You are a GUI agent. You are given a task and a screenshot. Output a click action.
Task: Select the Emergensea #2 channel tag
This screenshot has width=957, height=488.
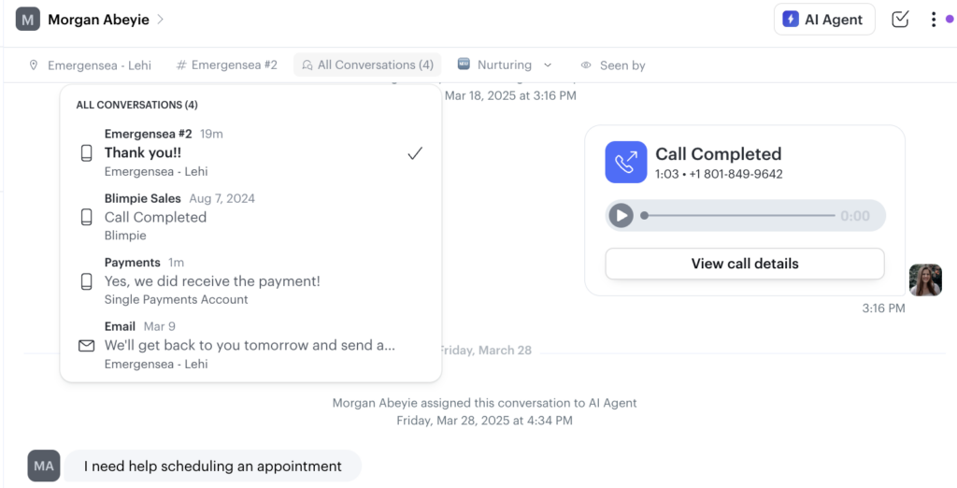[226, 65]
